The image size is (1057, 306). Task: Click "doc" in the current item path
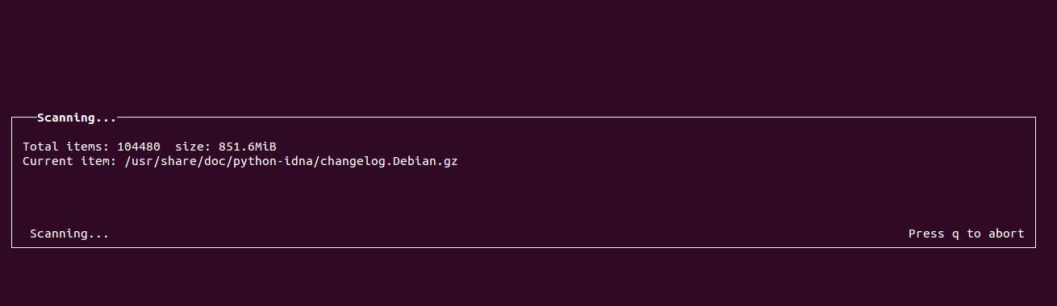215,161
